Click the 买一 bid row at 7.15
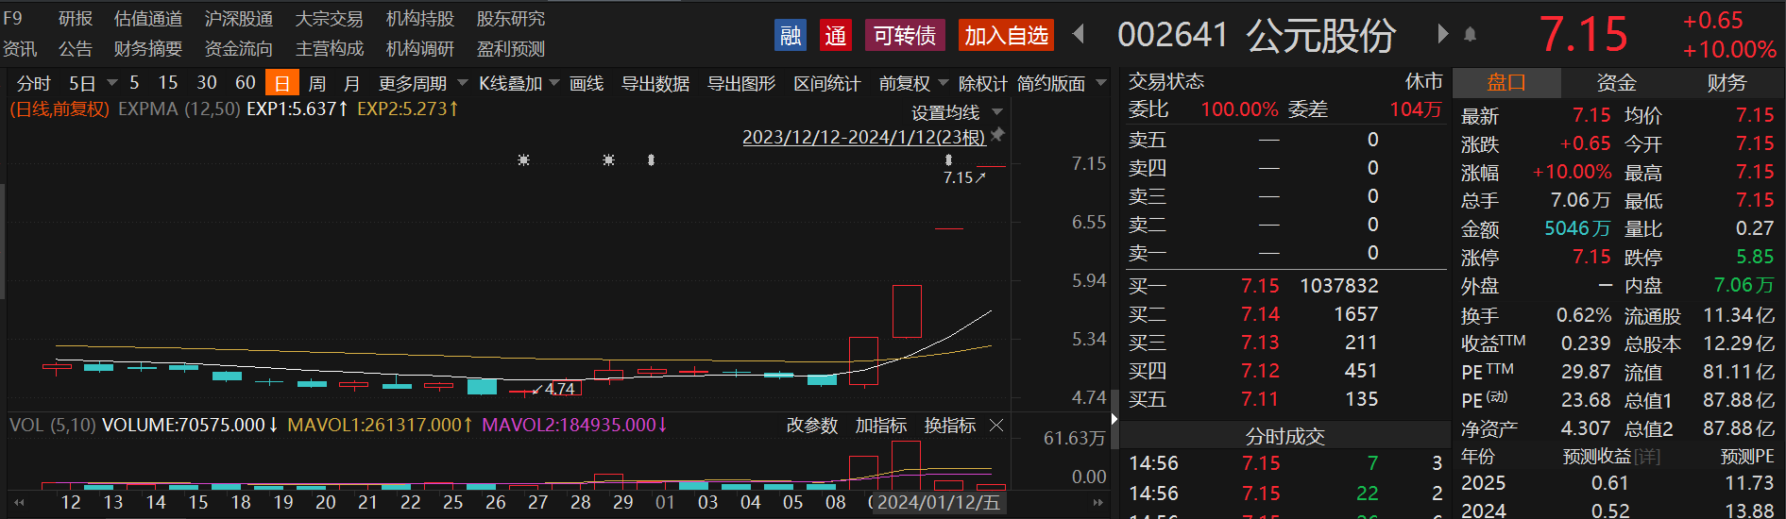The image size is (1786, 519). [x=1286, y=286]
